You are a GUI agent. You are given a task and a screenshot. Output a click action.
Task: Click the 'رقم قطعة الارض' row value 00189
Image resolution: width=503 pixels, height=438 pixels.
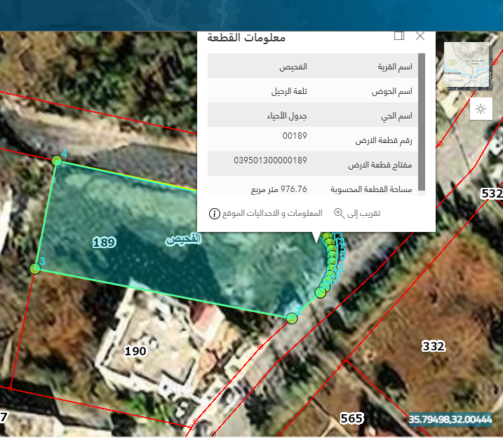[x=295, y=135]
